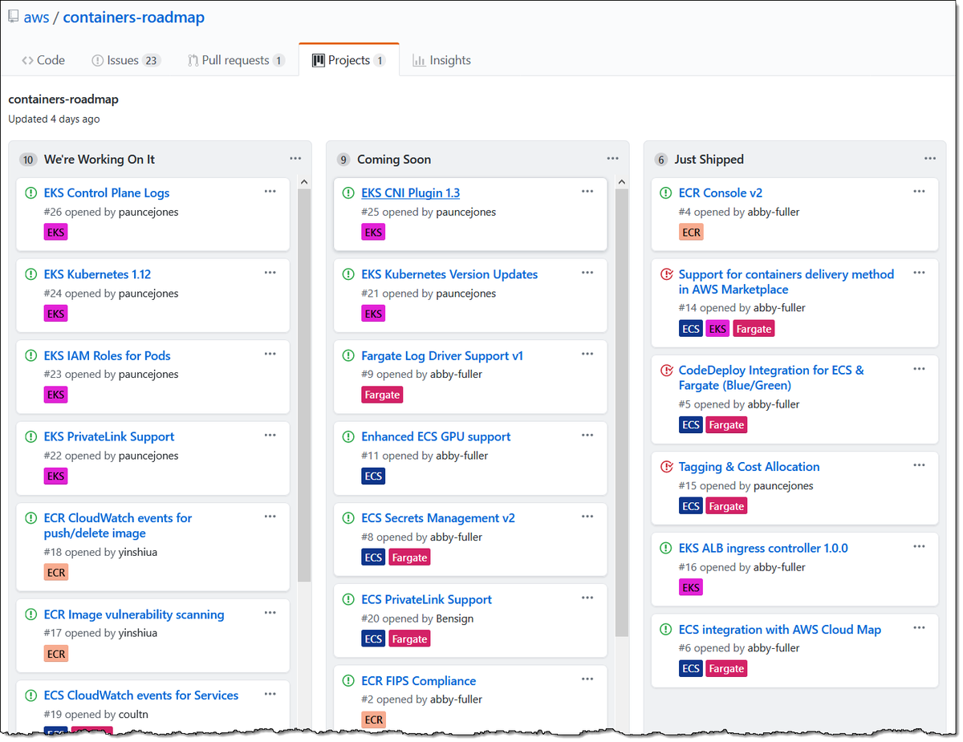Open the containers-roadmap repository link
This screenshot has width=963, height=742.
(x=134, y=17)
